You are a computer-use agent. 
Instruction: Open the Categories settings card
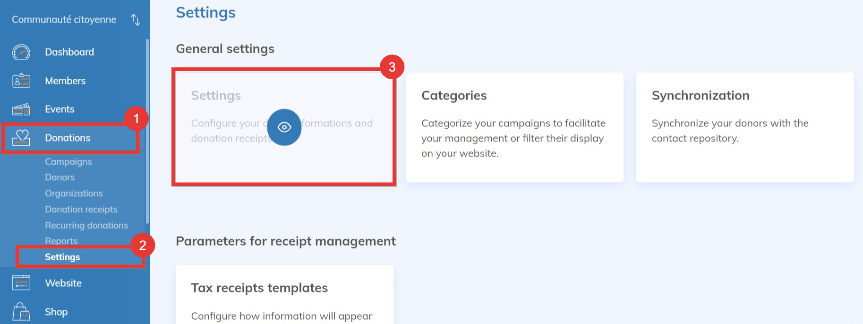514,127
